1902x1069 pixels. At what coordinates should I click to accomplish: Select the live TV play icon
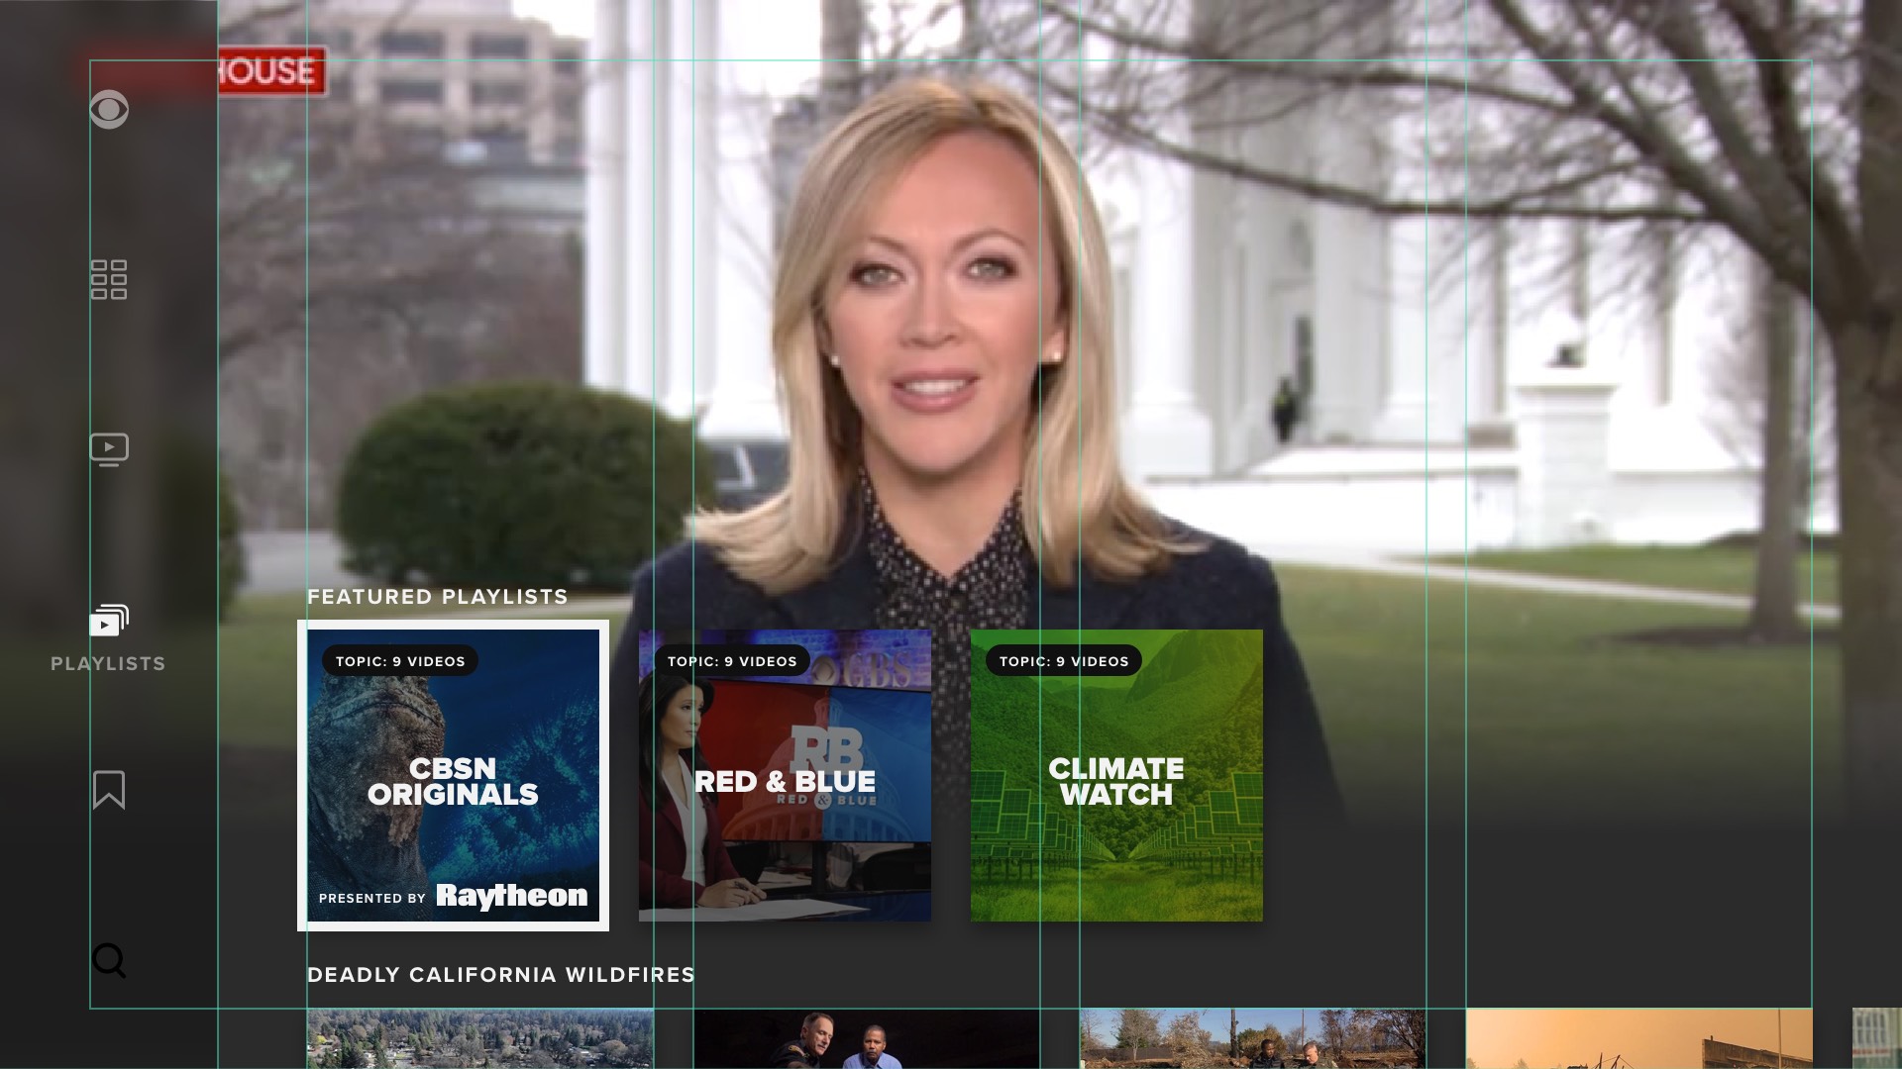[109, 449]
